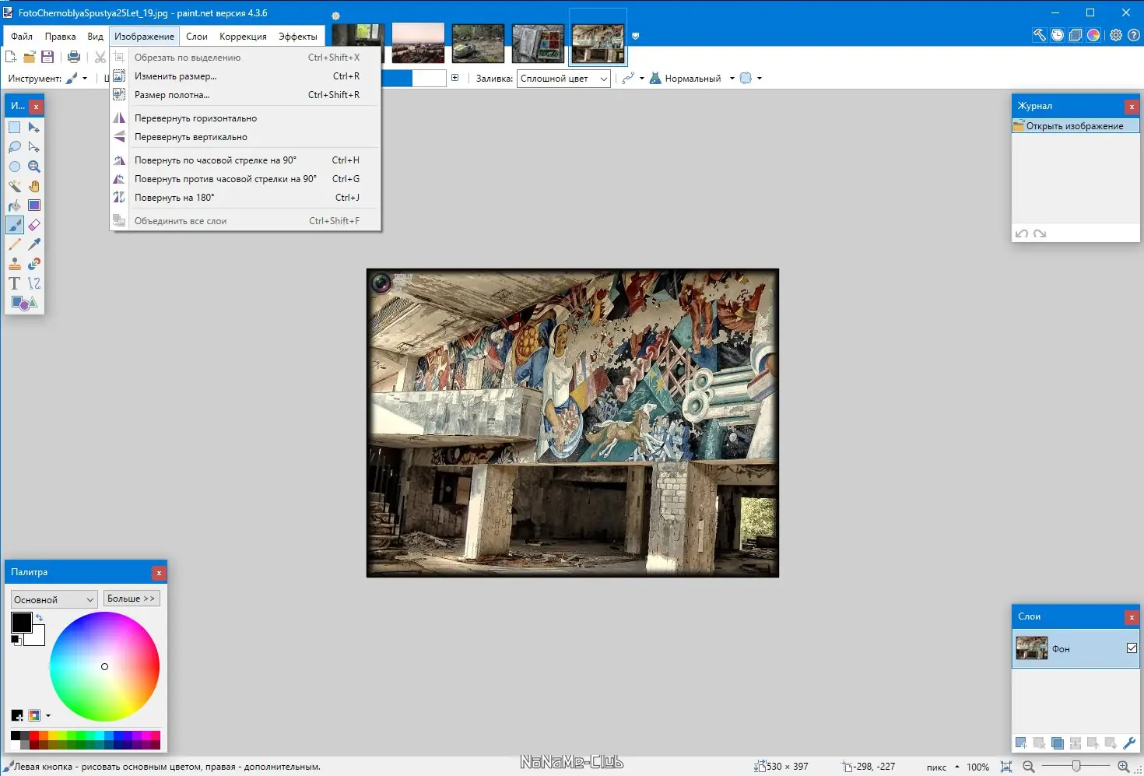Screen dimensions: 1144x776
Task: Choose the Text tool
Action: [15, 283]
